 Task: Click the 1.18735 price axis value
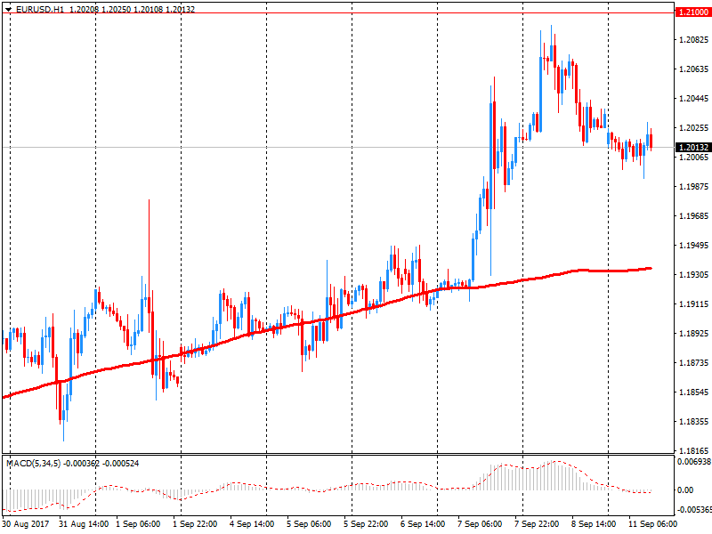[x=693, y=363]
